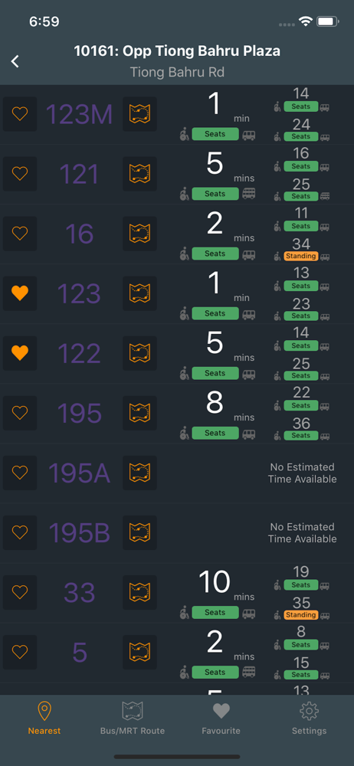
Task: Select the orange Standing badge for bus 33
Action: tap(300, 614)
